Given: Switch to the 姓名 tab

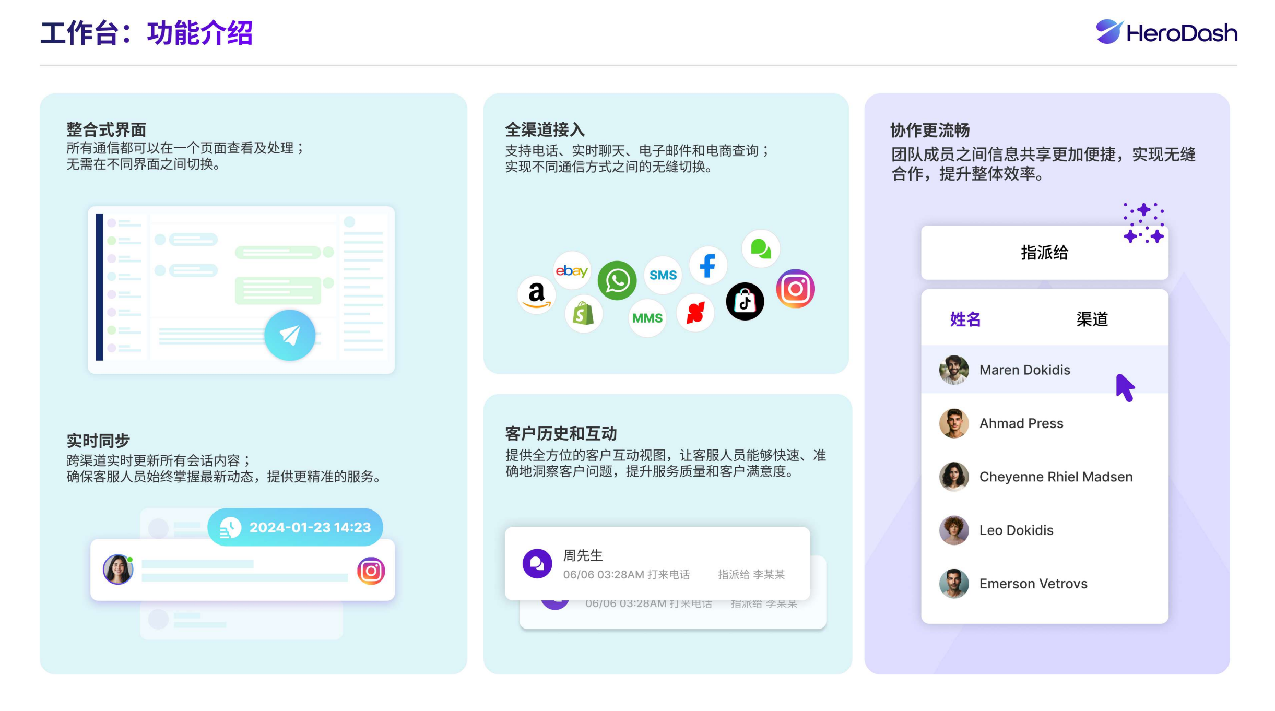Looking at the screenshot, I should 965,319.
